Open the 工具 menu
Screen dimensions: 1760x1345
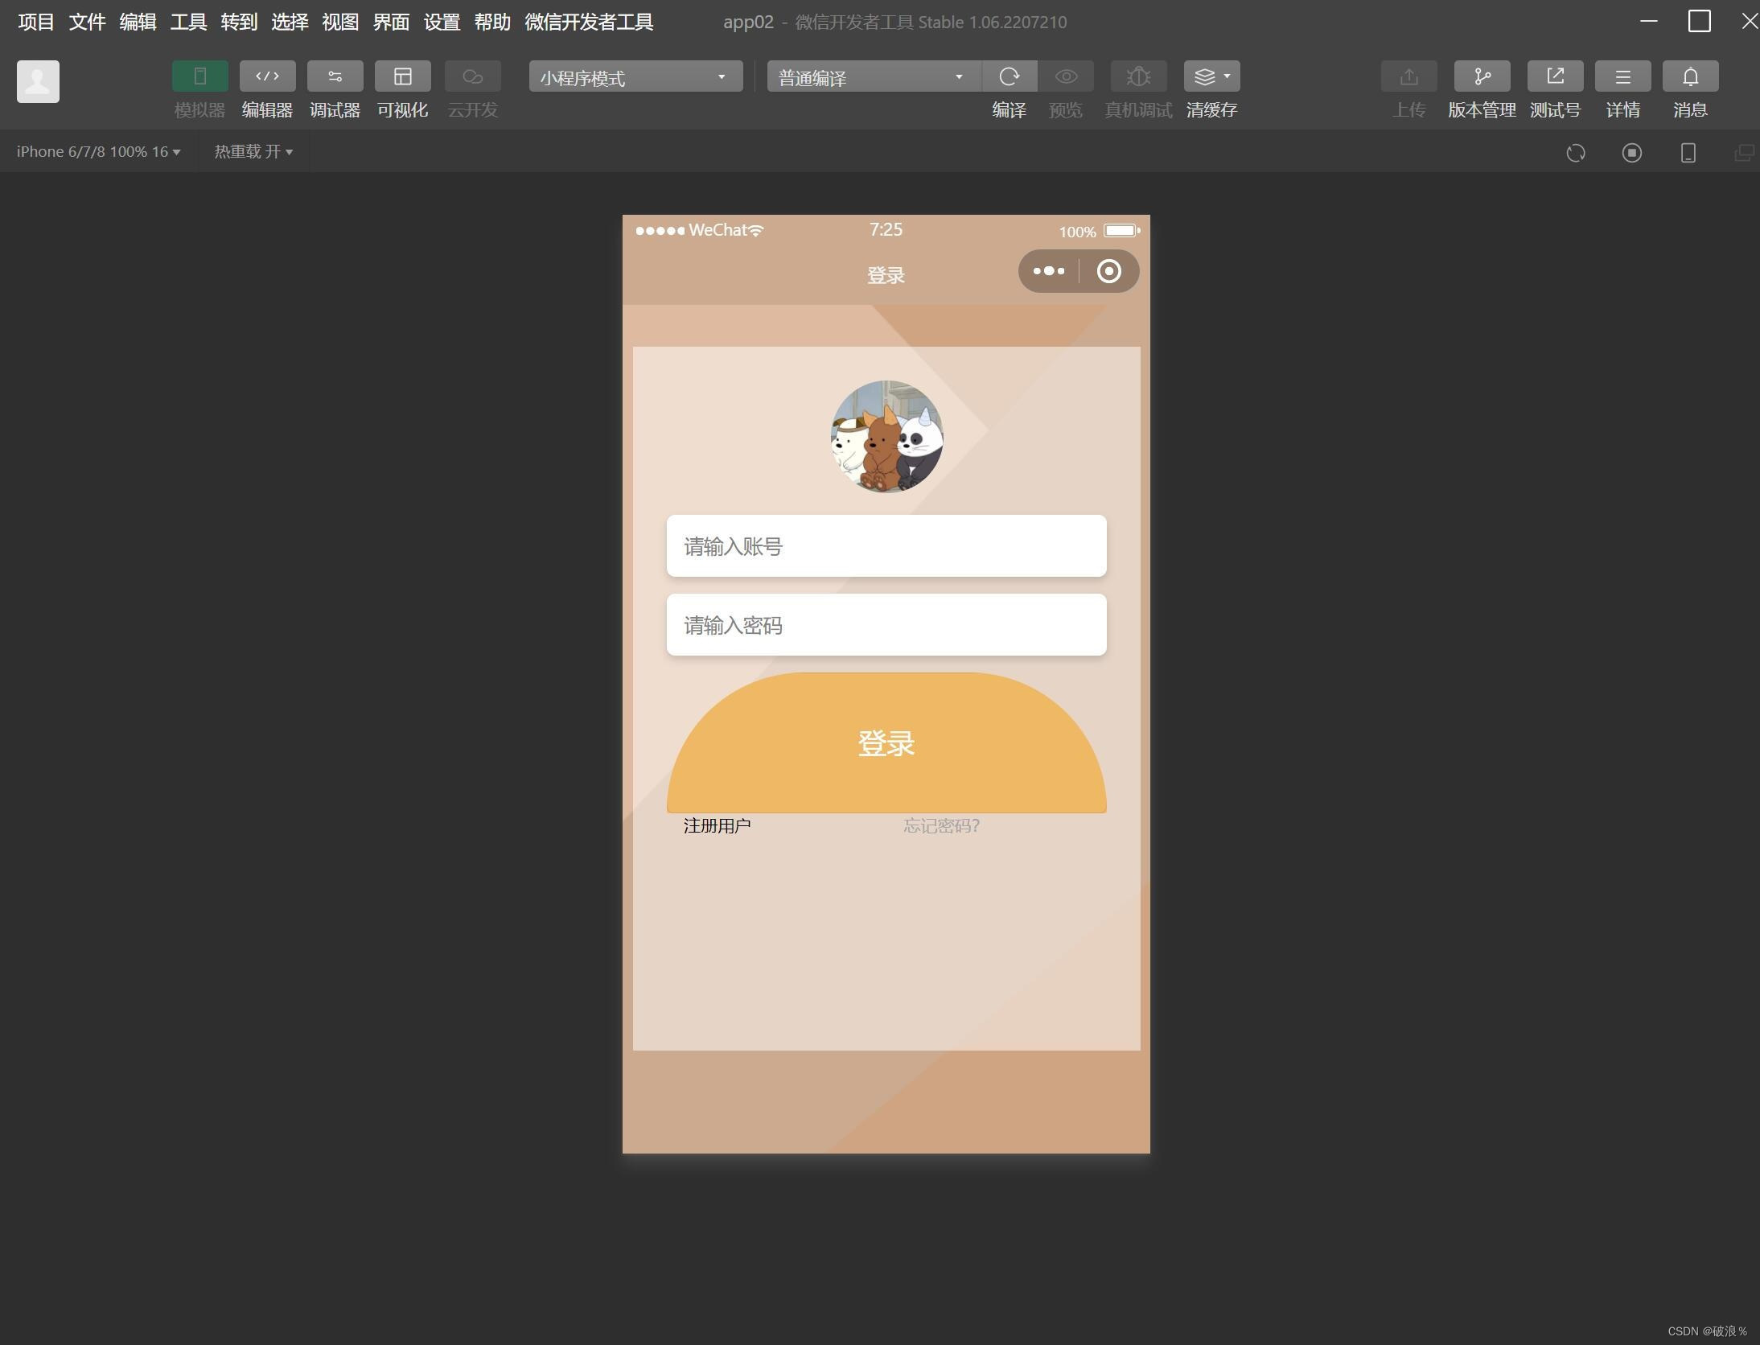coord(188,22)
